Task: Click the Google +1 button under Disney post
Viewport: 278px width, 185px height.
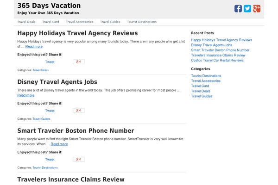Action: click(x=79, y=111)
